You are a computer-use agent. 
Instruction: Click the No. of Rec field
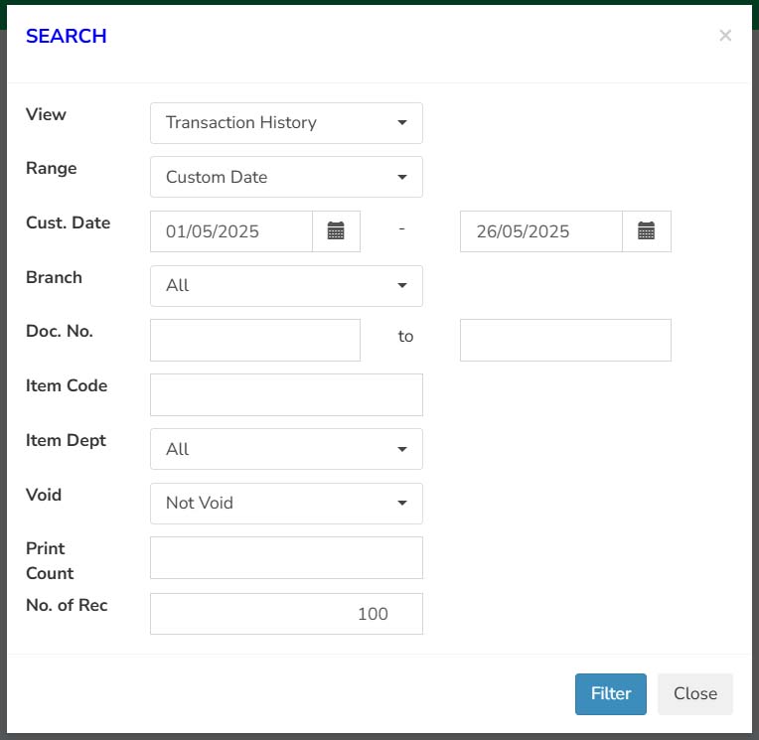pos(286,614)
